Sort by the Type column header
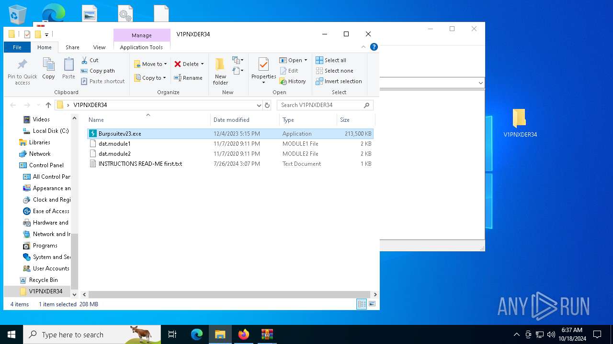 308,120
